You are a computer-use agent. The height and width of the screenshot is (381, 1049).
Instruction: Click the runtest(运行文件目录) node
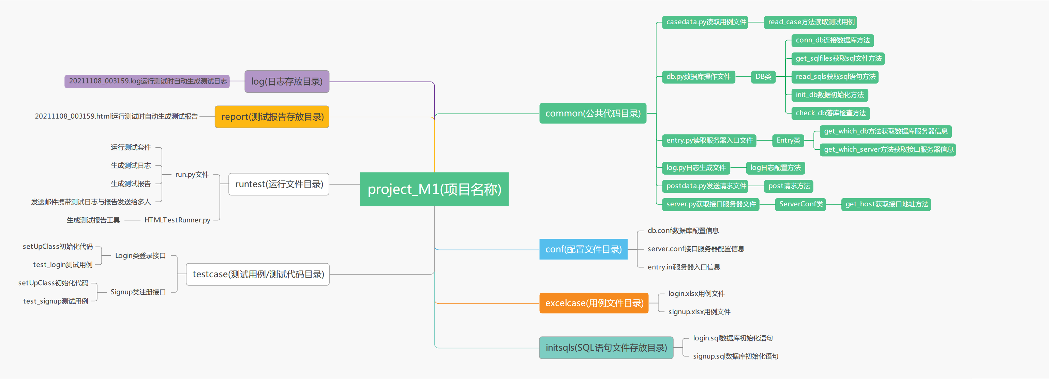coord(279,184)
